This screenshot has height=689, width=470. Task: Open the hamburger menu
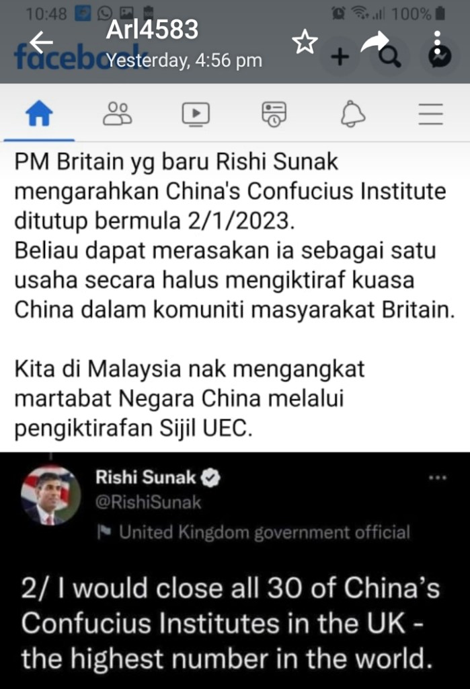coord(430,114)
